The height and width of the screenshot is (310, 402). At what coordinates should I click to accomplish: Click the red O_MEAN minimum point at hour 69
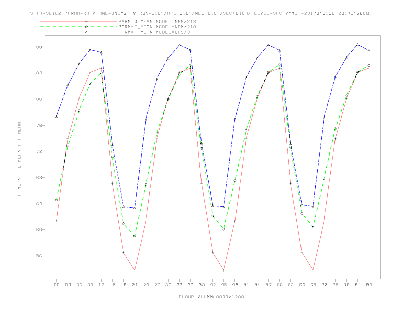coord(313,270)
